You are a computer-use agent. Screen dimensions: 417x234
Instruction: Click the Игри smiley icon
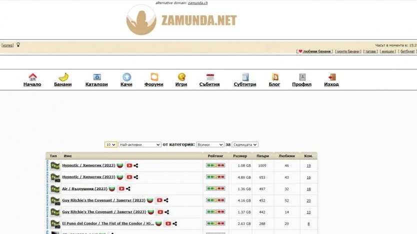point(181,77)
